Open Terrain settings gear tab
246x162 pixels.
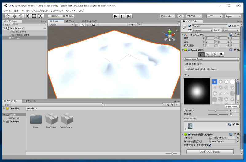(221, 55)
